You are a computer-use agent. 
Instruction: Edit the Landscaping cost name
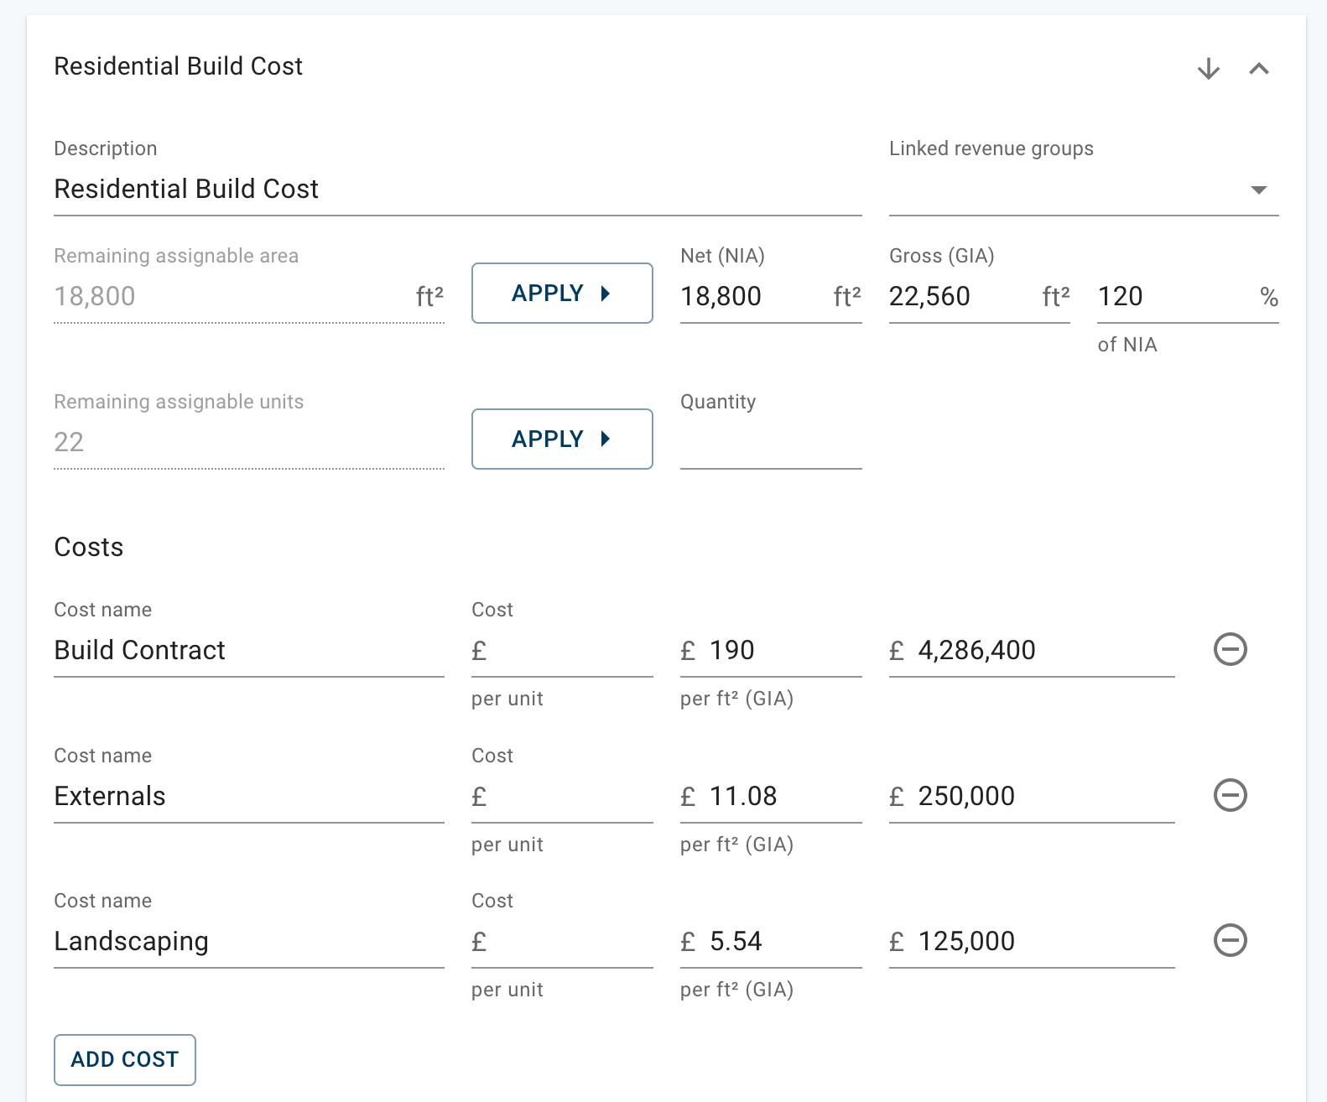(249, 942)
